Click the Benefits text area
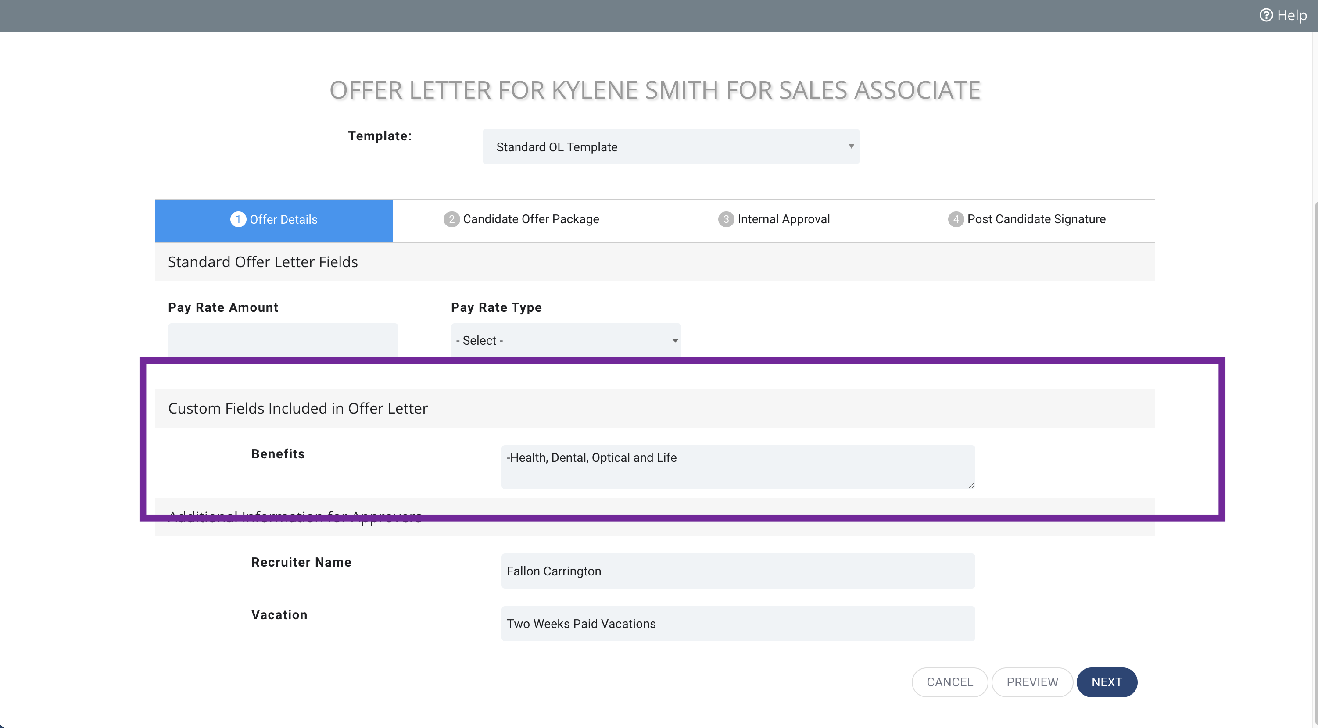The image size is (1318, 728). coord(738,467)
